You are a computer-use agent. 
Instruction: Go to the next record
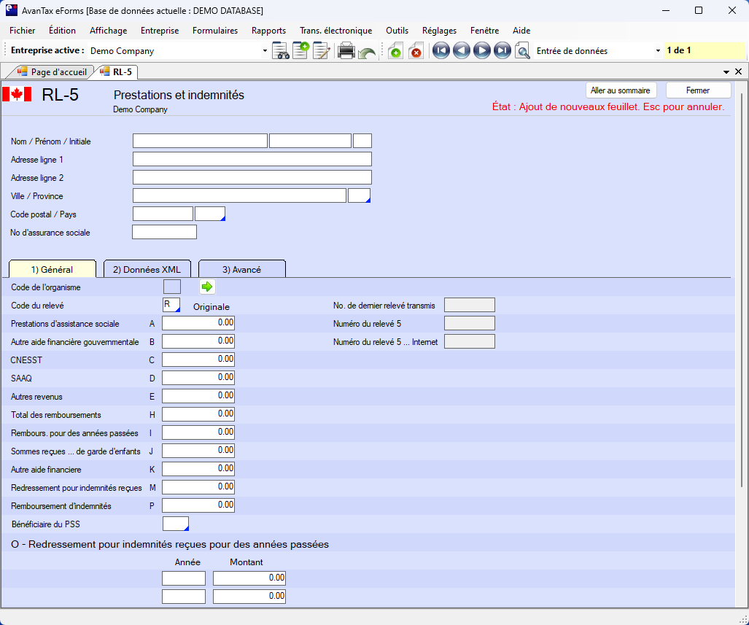[x=482, y=50]
